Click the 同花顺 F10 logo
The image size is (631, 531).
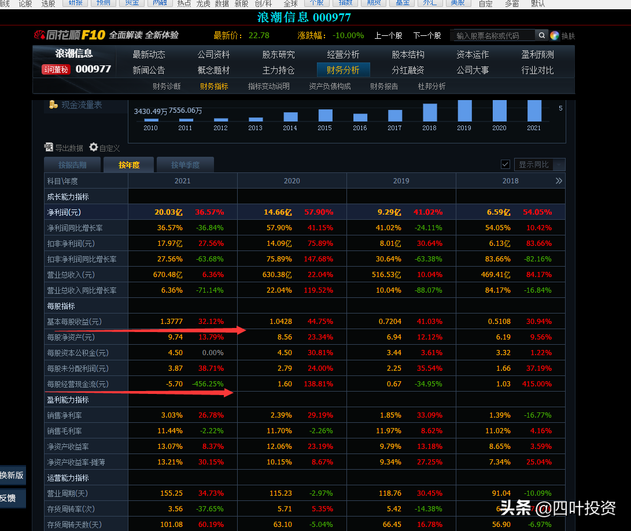pyautogui.click(x=70, y=35)
